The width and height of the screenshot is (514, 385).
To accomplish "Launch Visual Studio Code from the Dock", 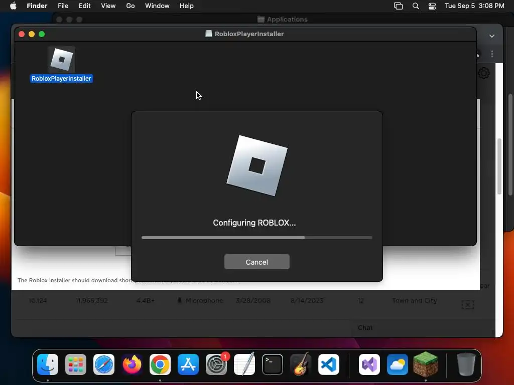I will 329,364.
